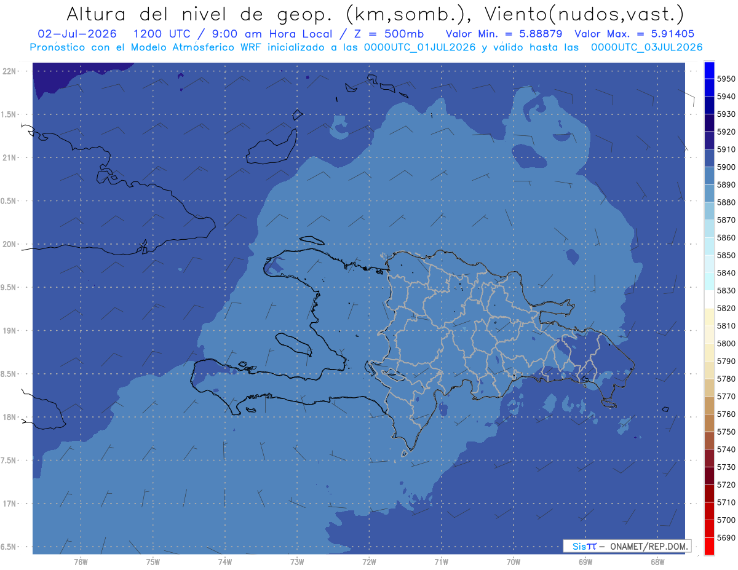The image size is (738, 570).
Task: Click the '72W' longitude label
Action: (369, 561)
